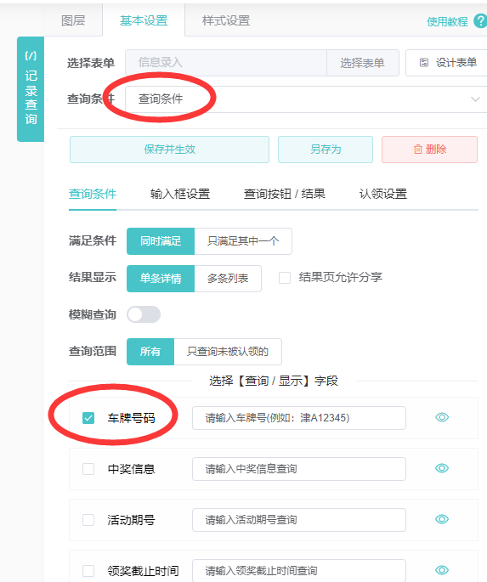Viewport: 487px width, 582px height.
Task: Open the help question mark icon
Action: tap(481, 20)
